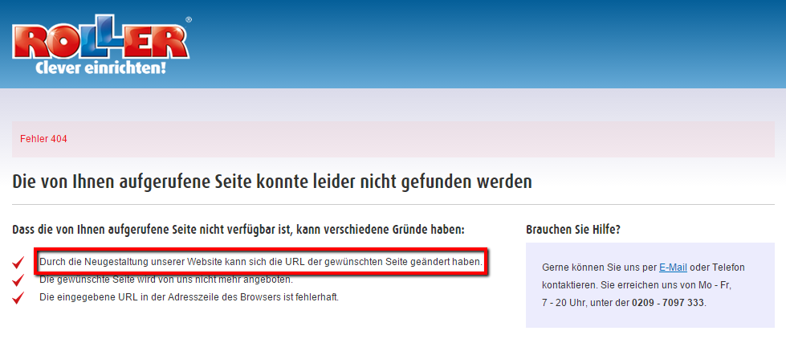Click 'Gerne können Sie uns per' text

point(599,268)
